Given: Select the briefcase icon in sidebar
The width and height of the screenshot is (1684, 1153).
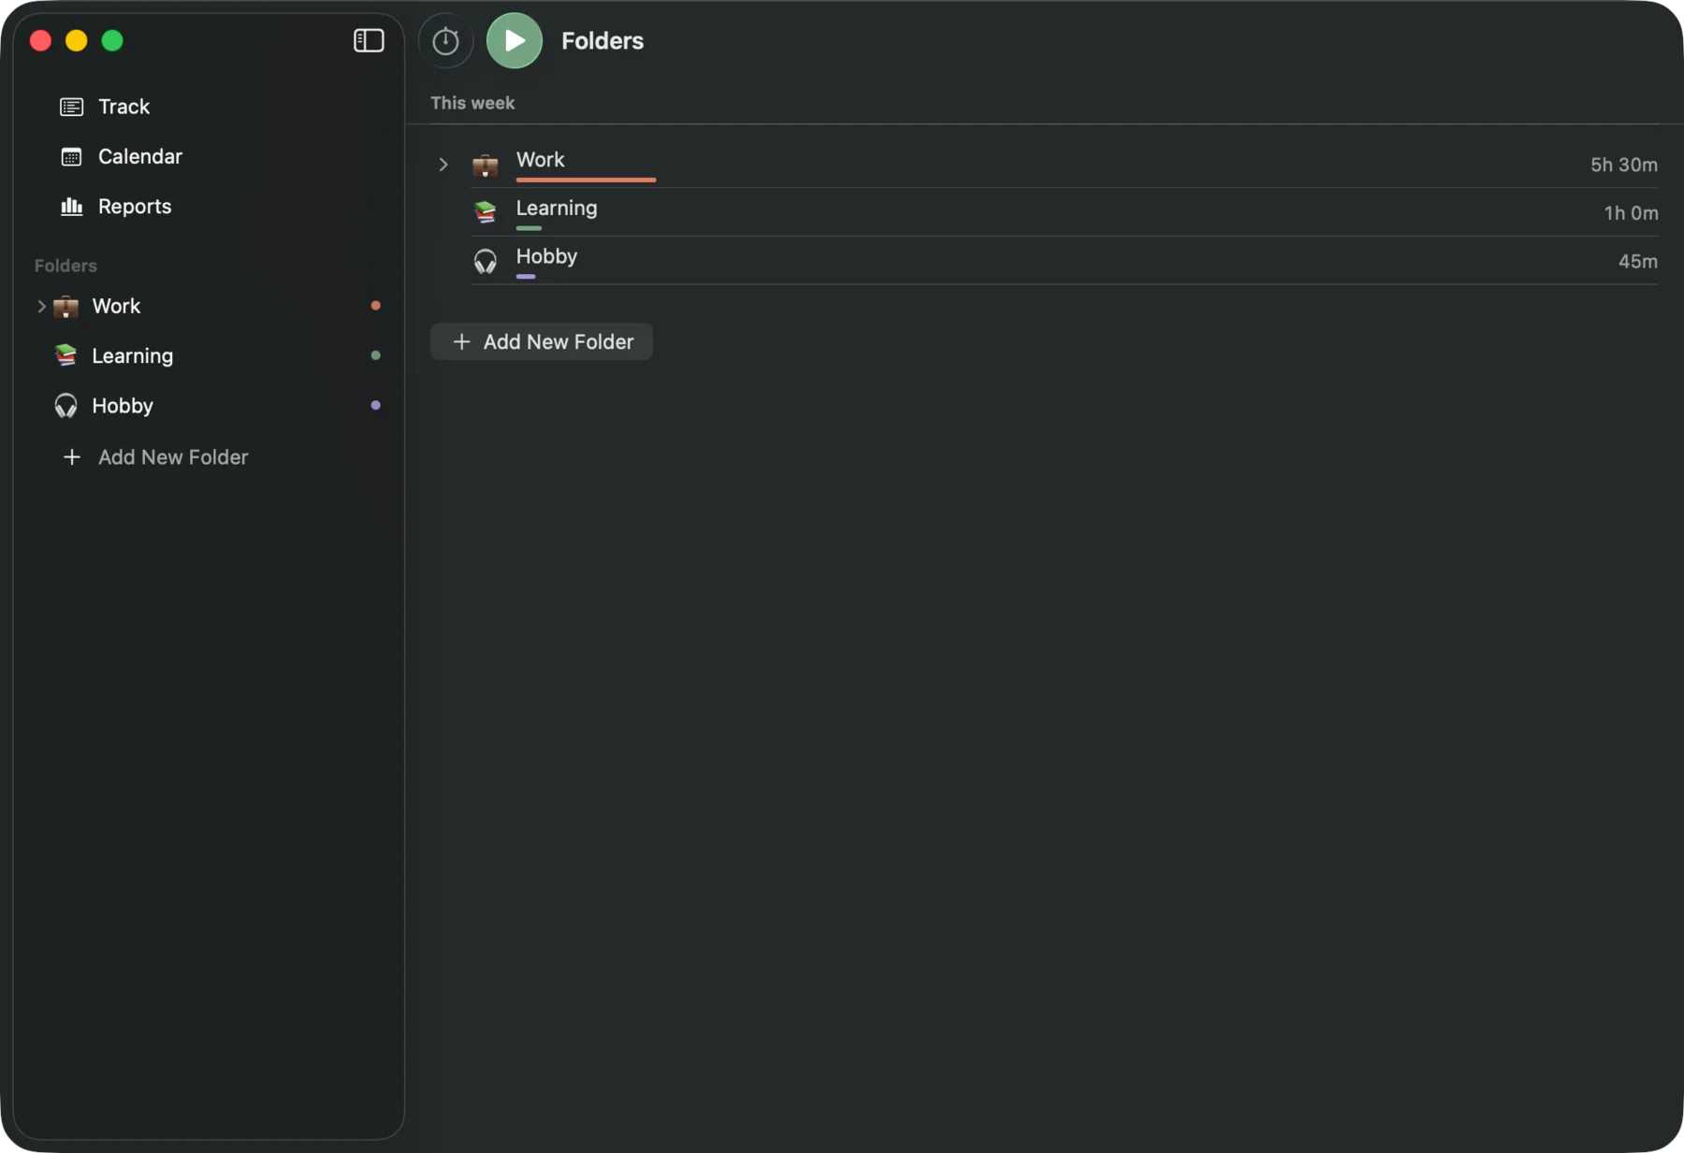Looking at the screenshot, I should click(x=65, y=307).
